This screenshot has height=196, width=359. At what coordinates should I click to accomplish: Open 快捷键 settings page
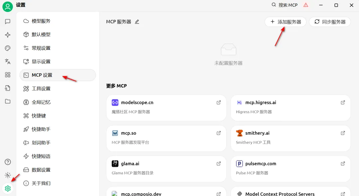tap(39, 116)
